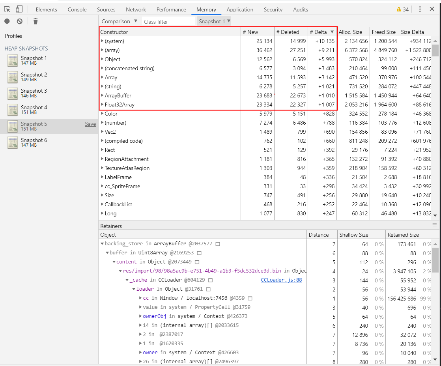Sort by the # Deleted column header
441x366 pixels.
click(x=291, y=32)
